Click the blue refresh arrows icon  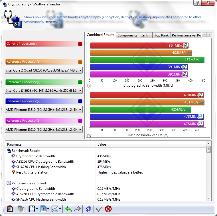click(88, 209)
